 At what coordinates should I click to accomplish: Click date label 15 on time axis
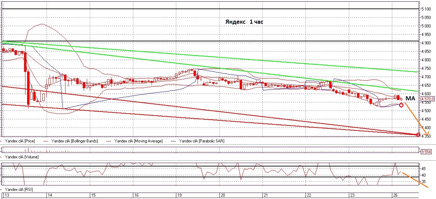93,195
